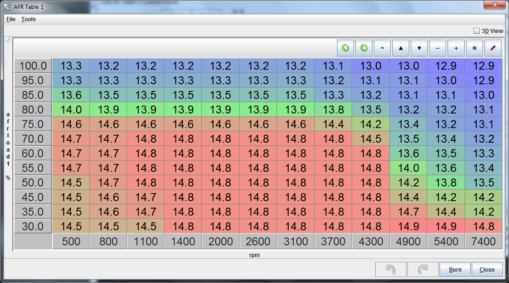Select the 7400 rpm column header
Image resolution: width=509 pixels, height=283 pixels.
483,241
